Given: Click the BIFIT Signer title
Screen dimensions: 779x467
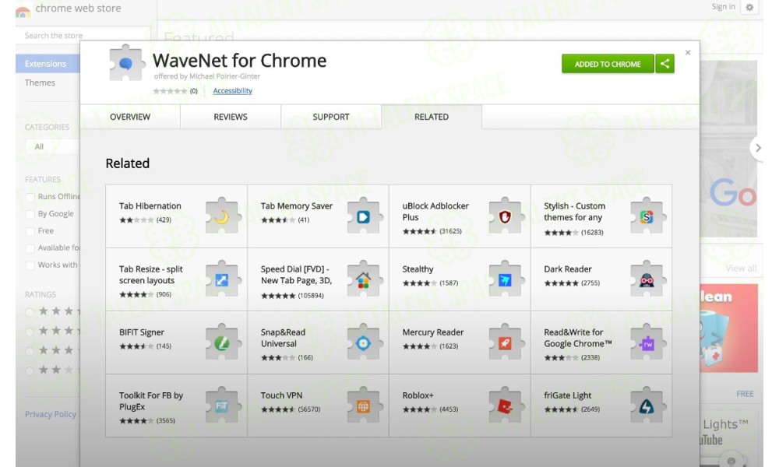Looking at the screenshot, I should [142, 332].
